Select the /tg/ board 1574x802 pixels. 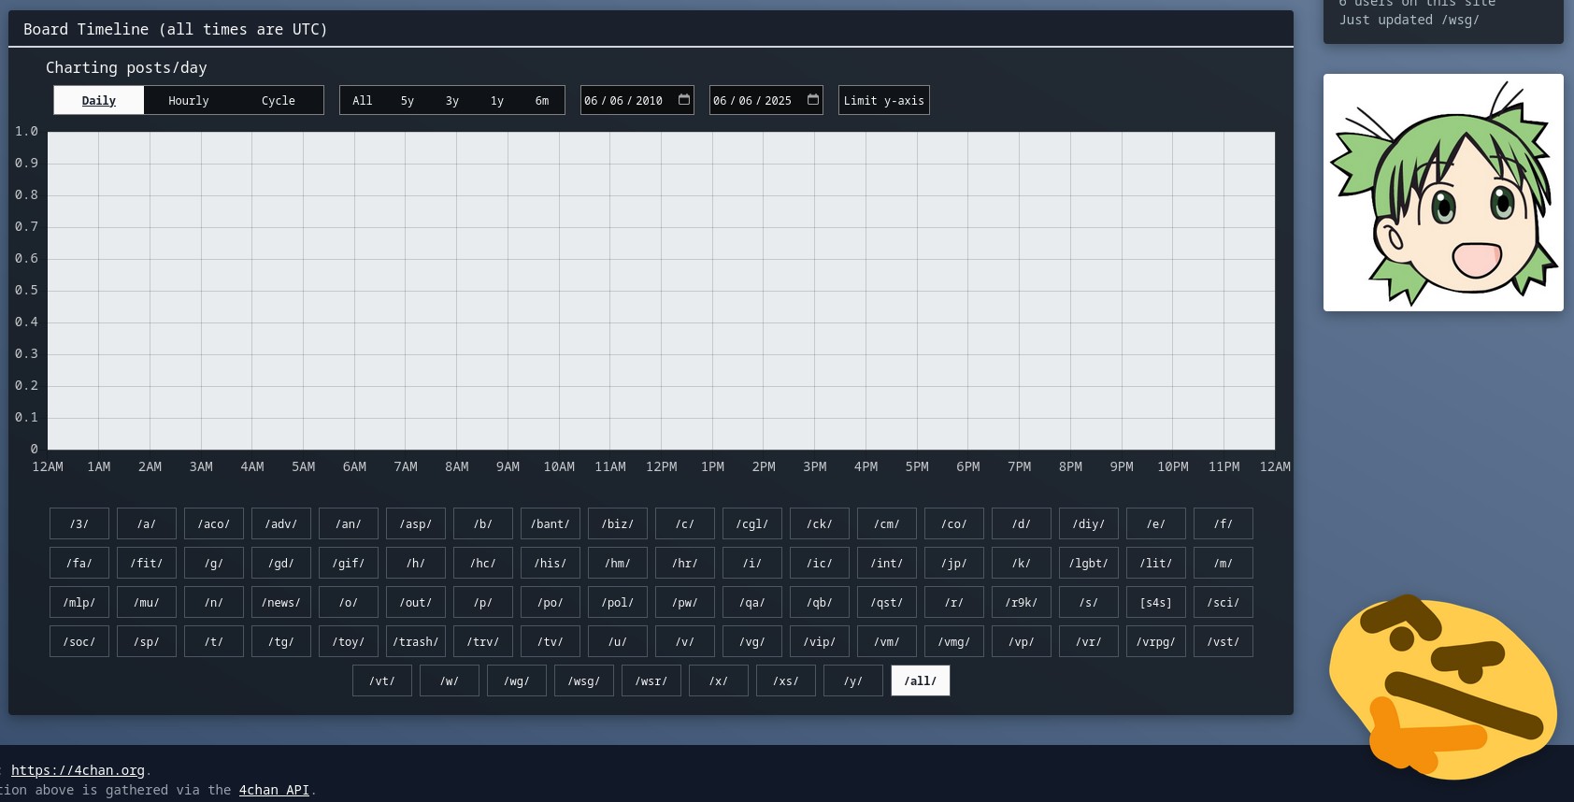(281, 641)
